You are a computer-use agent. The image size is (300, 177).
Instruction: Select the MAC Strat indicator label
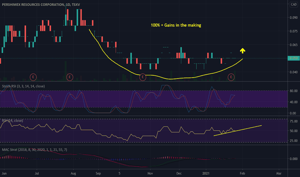point(34,150)
